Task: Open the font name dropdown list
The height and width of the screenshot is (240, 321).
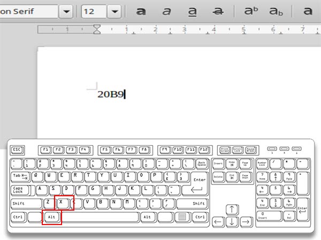Action: click(66, 11)
